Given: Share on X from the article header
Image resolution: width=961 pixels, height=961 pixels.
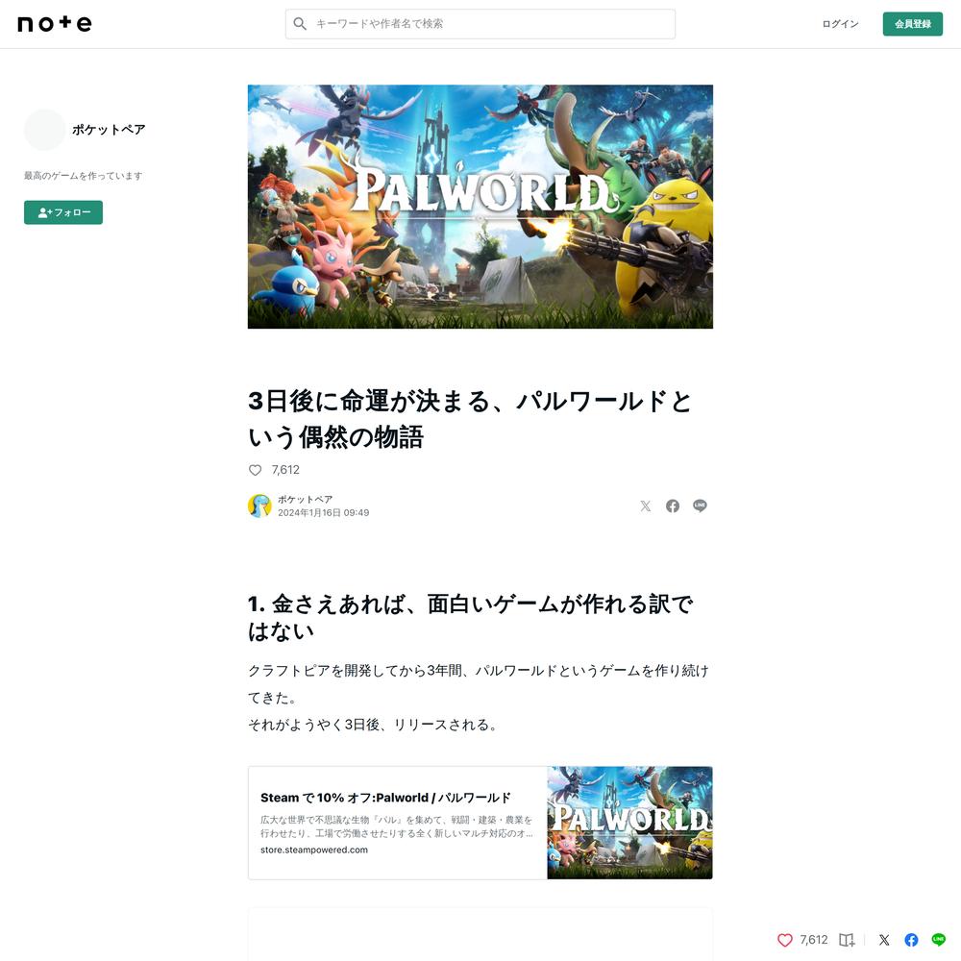Looking at the screenshot, I should (646, 506).
